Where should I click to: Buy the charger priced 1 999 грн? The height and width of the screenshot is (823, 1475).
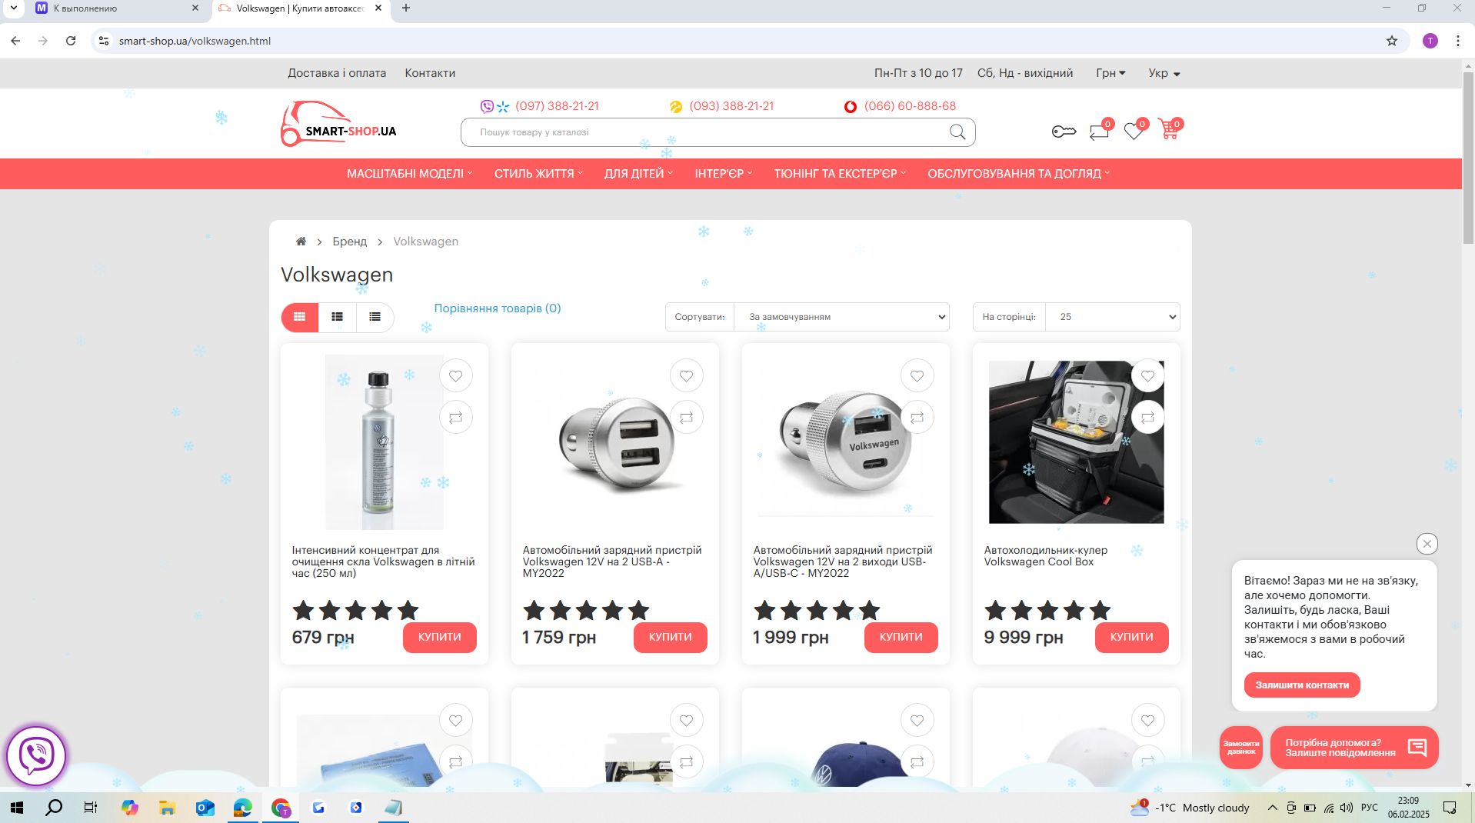tap(901, 638)
